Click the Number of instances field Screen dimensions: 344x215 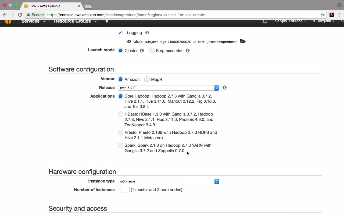123,190
